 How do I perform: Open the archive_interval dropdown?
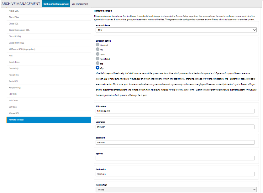click(x=176, y=30)
